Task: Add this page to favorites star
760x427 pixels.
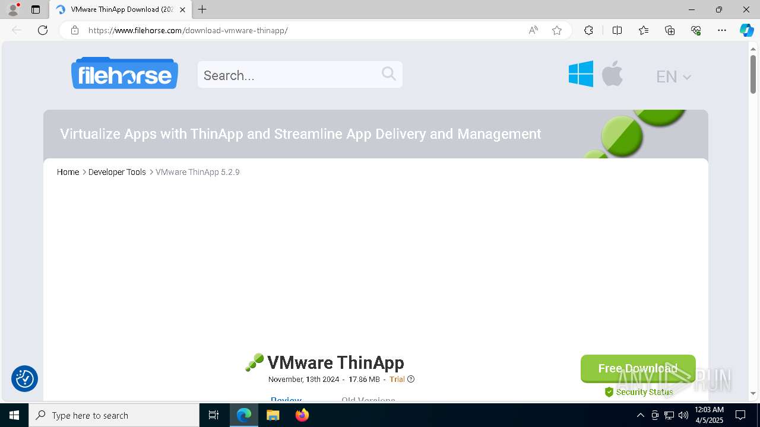Action: [x=557, y=30]
